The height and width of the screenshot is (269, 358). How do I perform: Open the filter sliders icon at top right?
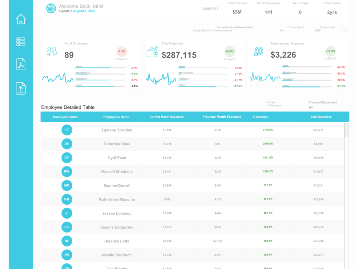345,30
